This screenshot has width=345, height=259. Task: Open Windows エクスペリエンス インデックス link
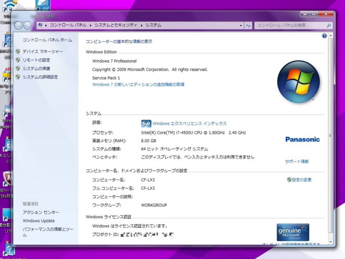[x=189, y=123]
